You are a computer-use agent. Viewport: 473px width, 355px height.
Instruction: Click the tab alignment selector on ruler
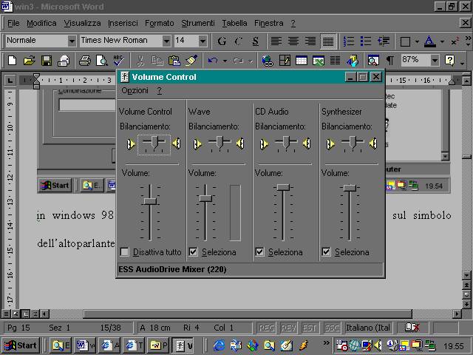(10, 81)
